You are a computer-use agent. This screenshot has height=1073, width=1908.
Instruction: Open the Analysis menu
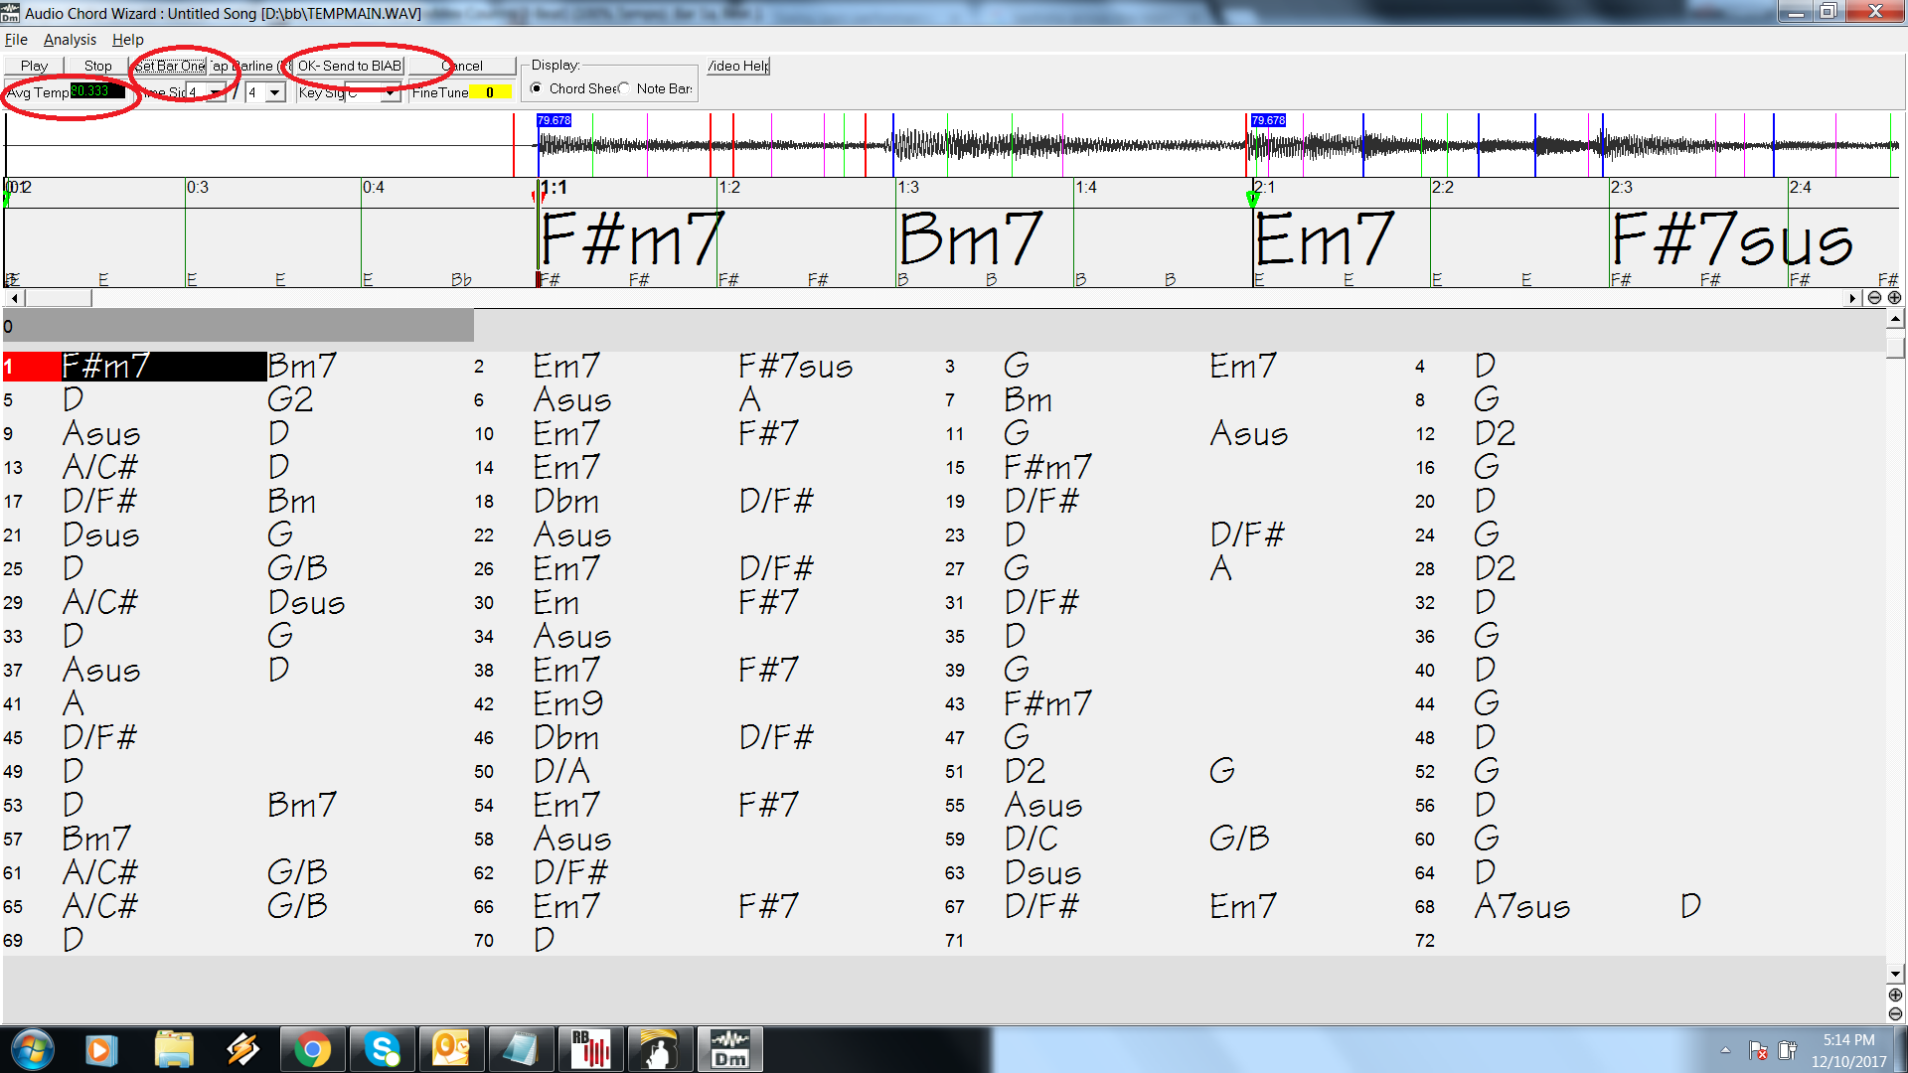pos(73,40)
